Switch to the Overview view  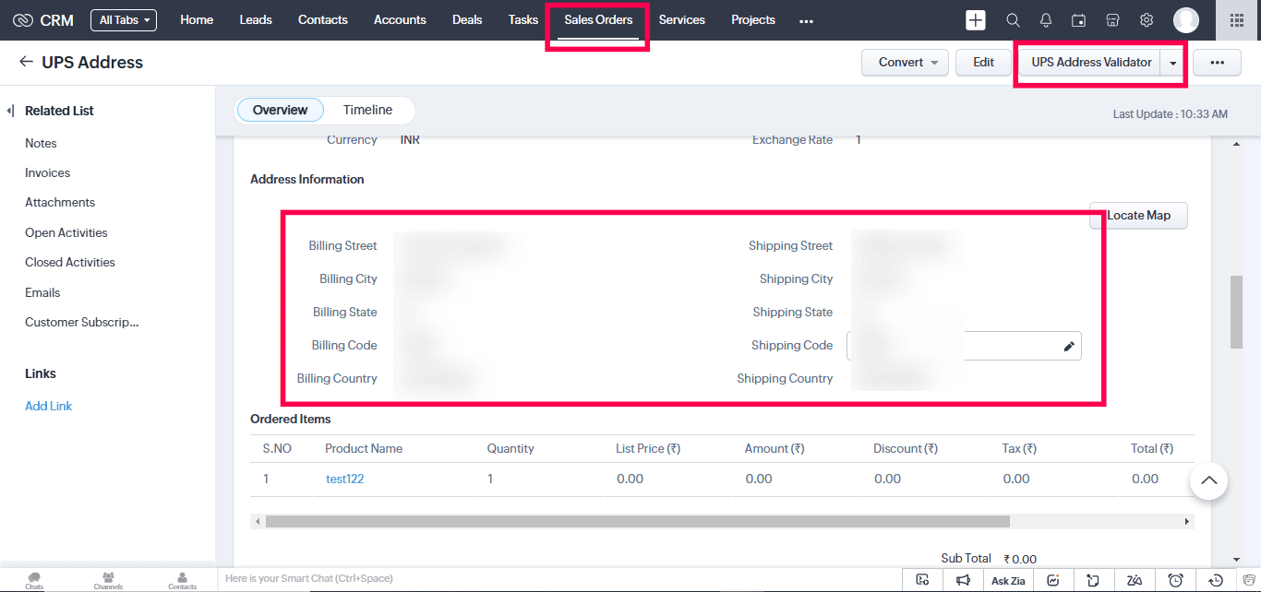[280, 110]
